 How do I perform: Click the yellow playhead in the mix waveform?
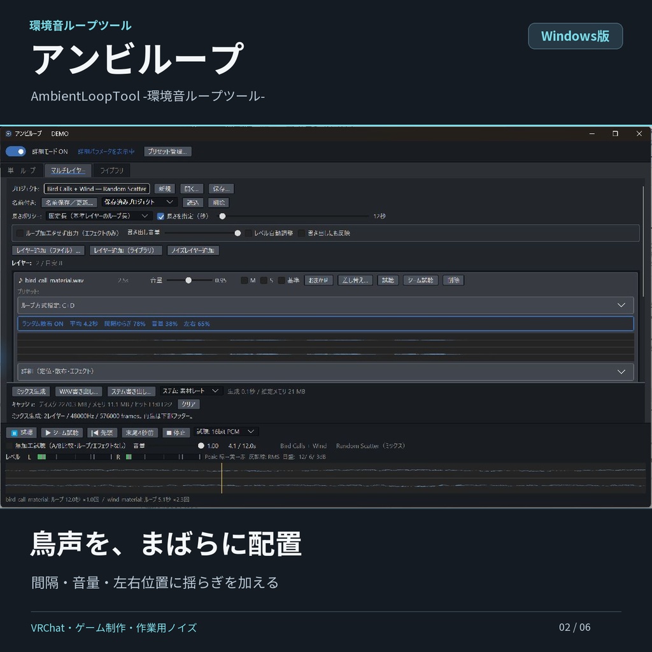[222, 478]
